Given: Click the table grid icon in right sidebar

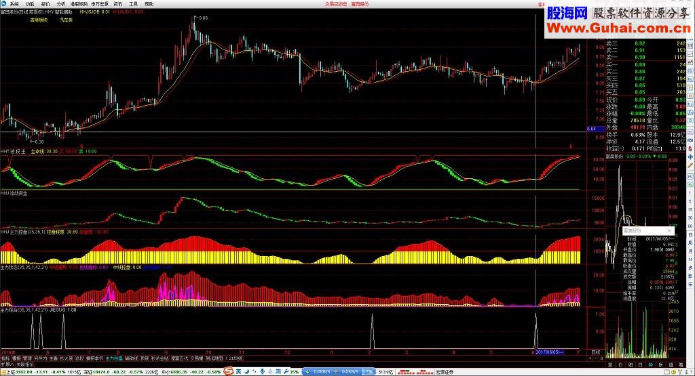Looking at the screenshot, I should [x=690, y=46].
